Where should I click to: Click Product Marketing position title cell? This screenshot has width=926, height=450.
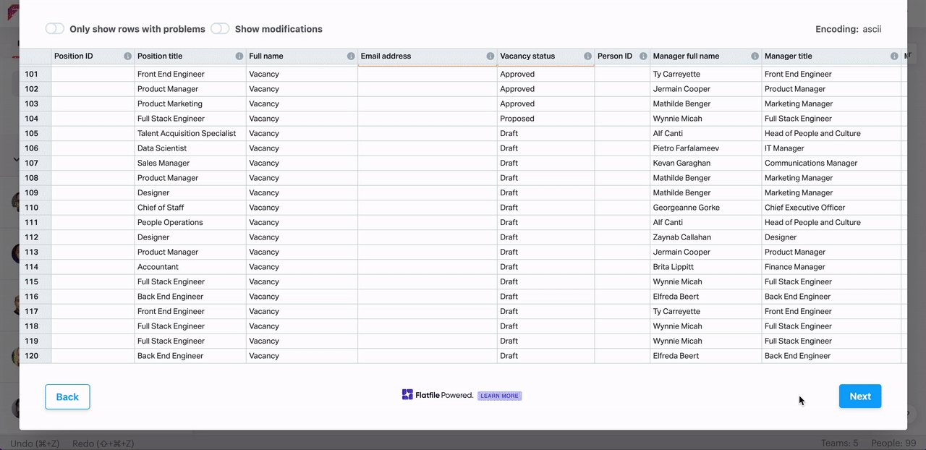tap(190, 103)
